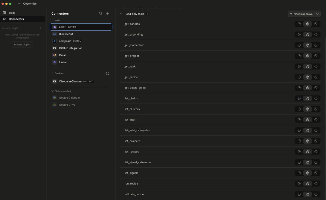Click the Google Drive icon
The height and width of the screenshot is (200, 326).
point(54,105)
